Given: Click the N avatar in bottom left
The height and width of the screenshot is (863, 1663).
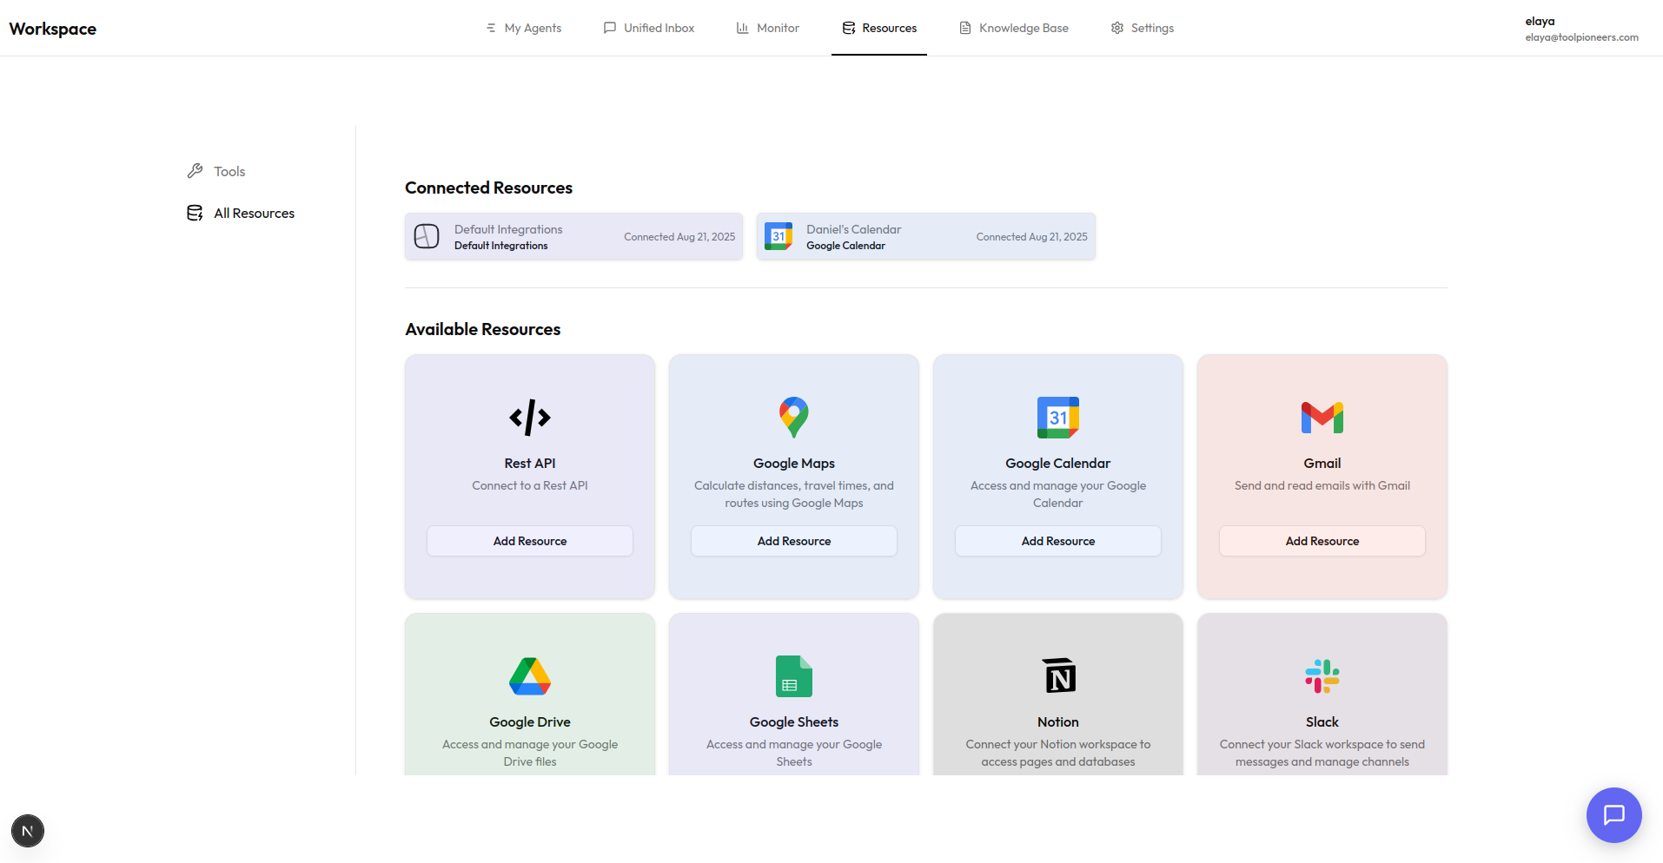Looking at the screenshot, I should (27, 831).
